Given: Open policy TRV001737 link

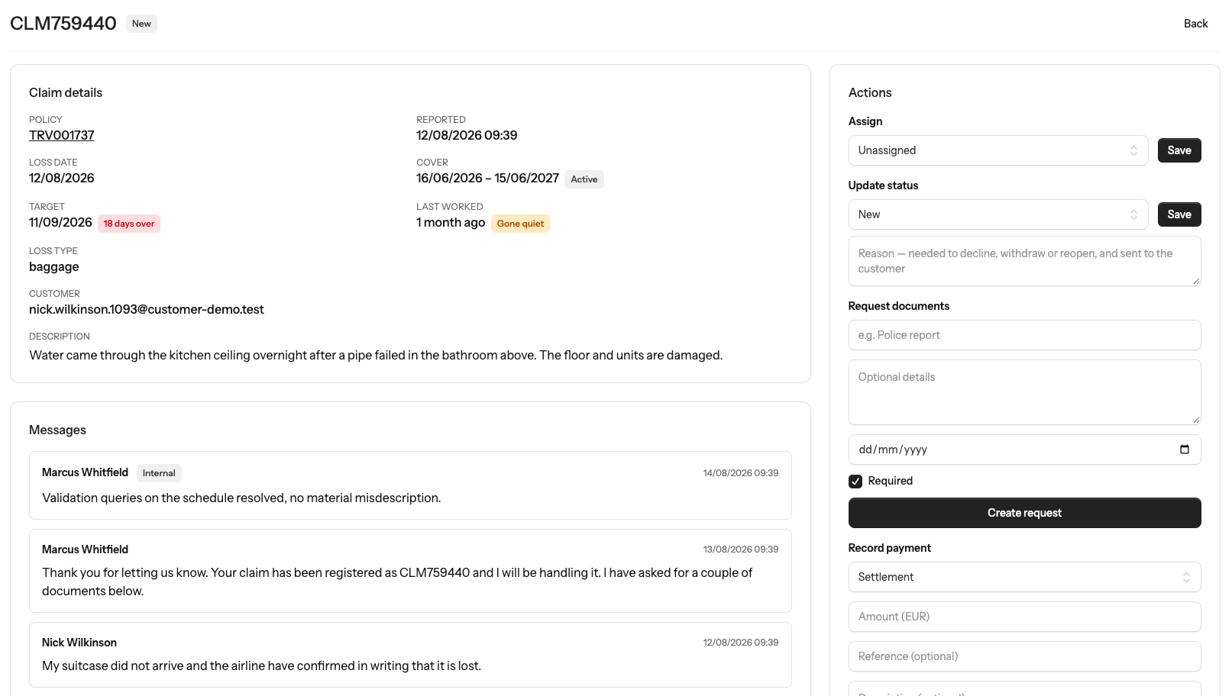Looking at the screenshot, I should [x=62, y=135].
